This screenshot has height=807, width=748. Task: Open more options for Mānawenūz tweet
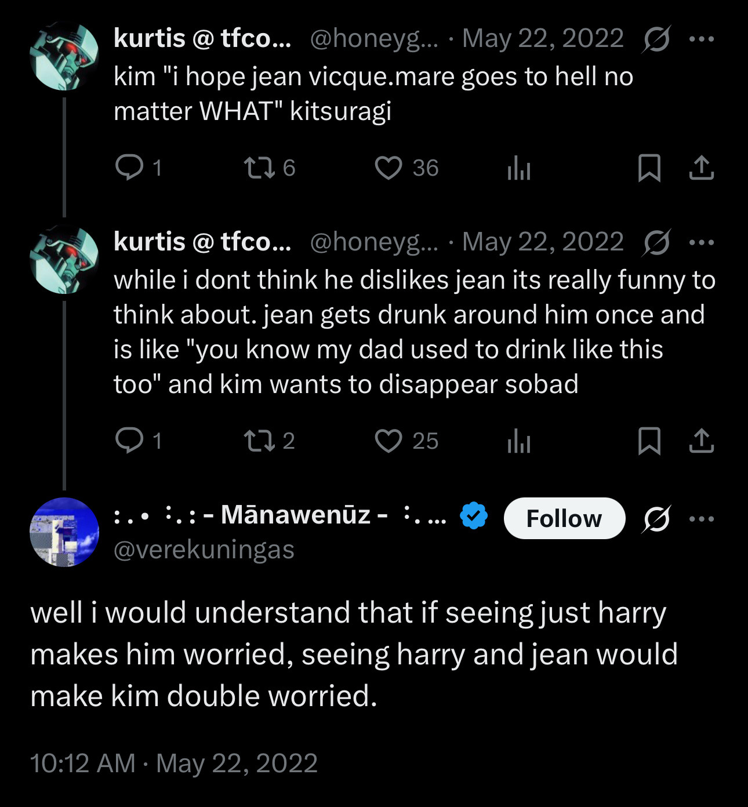(x=702, y=518)
